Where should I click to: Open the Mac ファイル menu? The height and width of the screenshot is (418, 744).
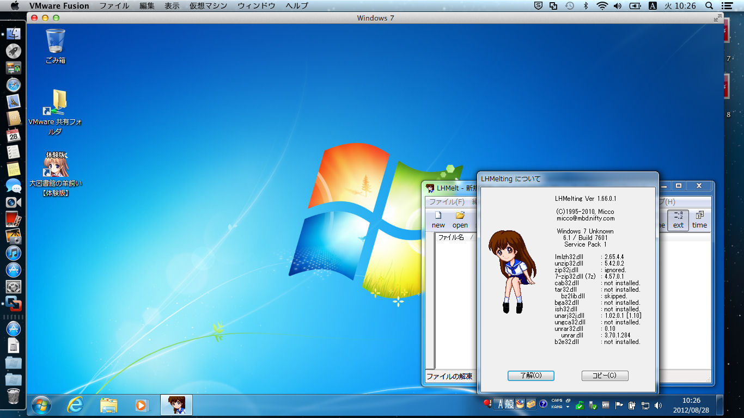click(114, 5)
